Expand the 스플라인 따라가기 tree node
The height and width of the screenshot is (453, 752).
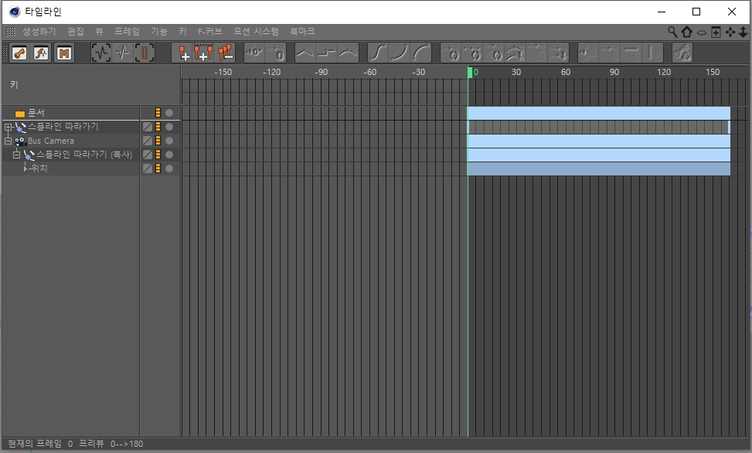(8, 128)
